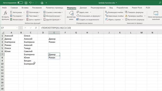162x91 pixels.
Task: Open the Name Box dropdown arrow
Action: [17, 28]
